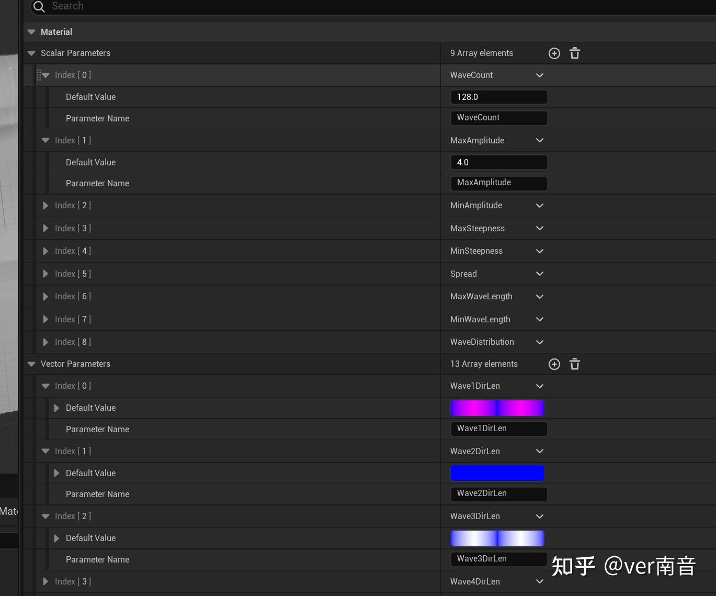This screenshot has width=716, height=596.
Task: Collapse the Vector Parameters section
Action: (31, 364)
